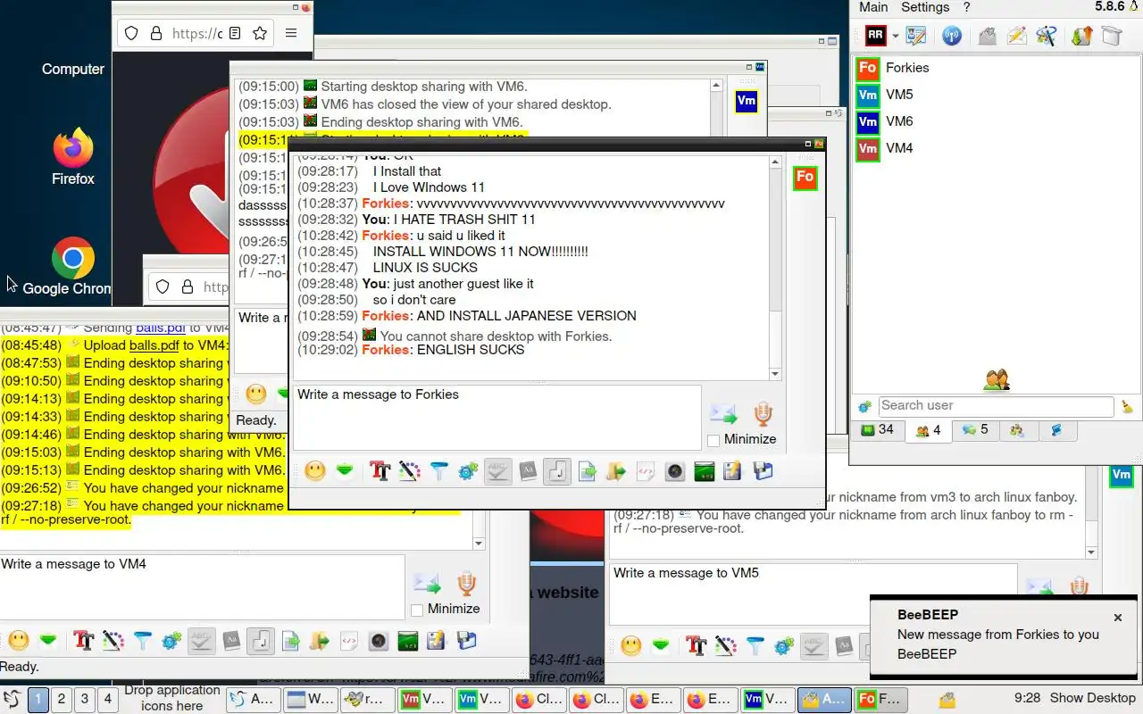Open the ? help menu in BeeBEEP
The height and width of the screenshot is (714, 1143).
coord(966,7)
